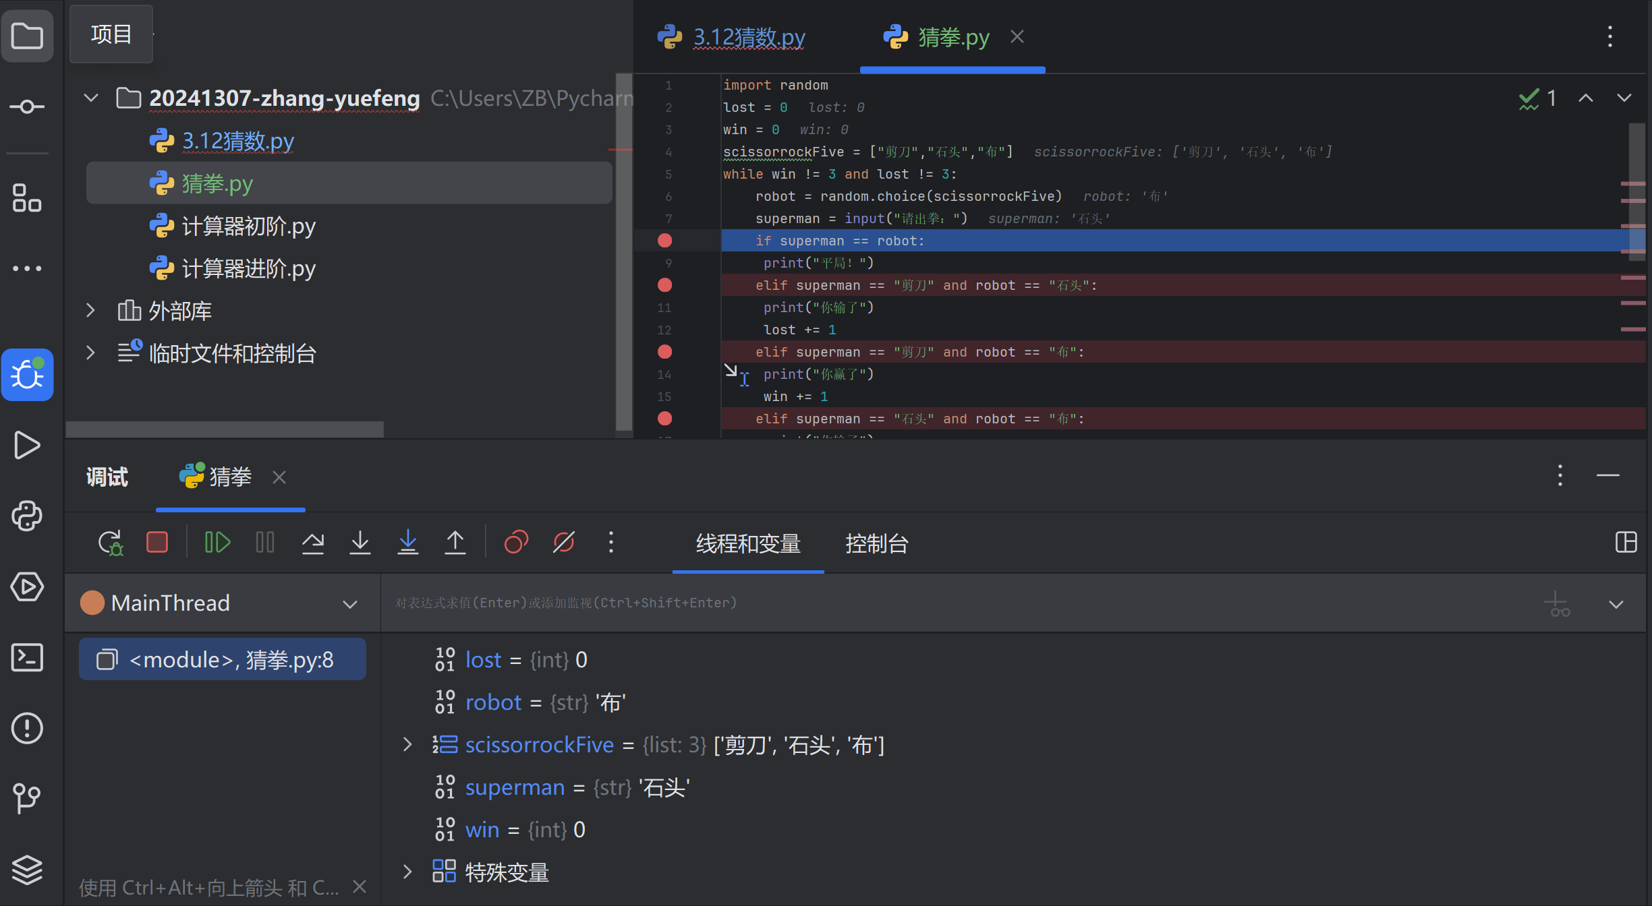Switch to the 控制台 tab
The image size is (1652, 906).
(x=876, y=543)
